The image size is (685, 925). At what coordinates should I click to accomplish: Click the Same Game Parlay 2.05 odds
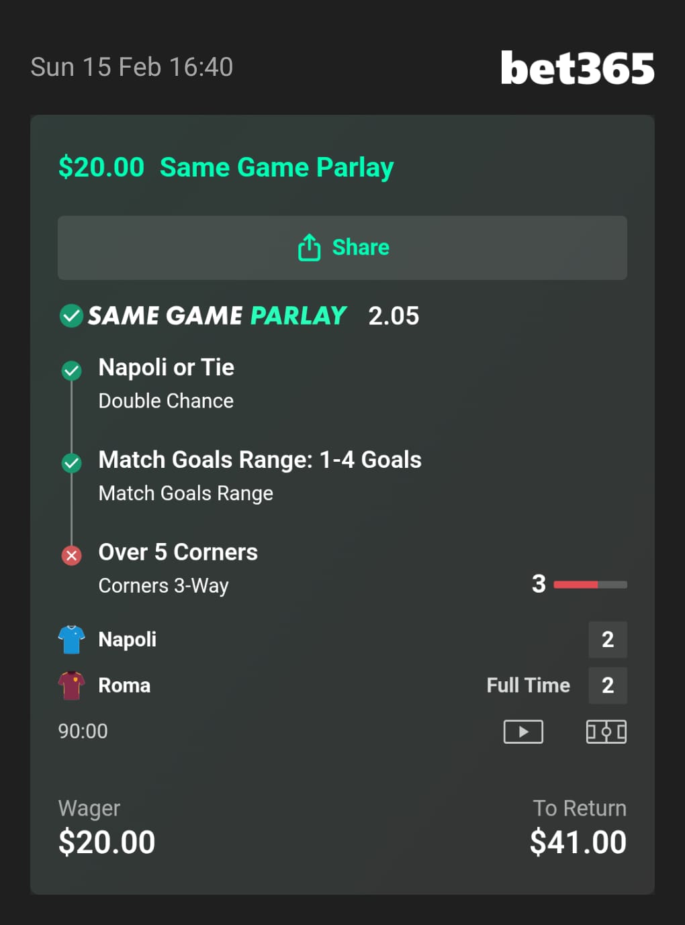click(x=394, y=315)
